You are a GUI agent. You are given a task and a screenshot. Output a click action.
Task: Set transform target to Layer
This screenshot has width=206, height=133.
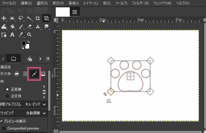(17, 74)
